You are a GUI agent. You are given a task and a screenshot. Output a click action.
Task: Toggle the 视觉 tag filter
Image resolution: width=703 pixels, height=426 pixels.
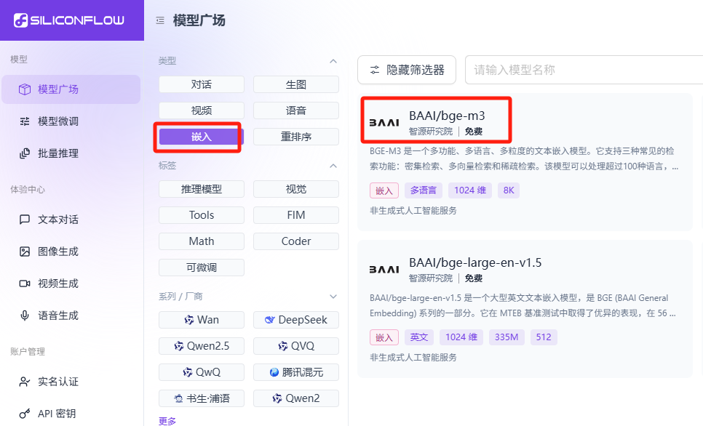(296, 189)
